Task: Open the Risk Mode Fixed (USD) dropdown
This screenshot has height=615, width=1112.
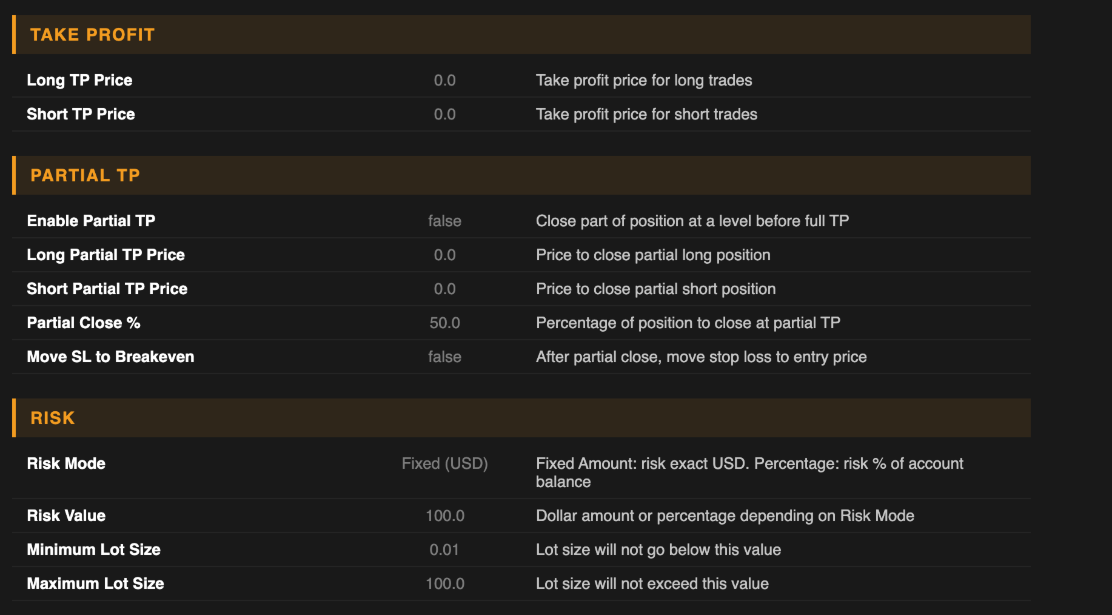Action: point(444,463)
